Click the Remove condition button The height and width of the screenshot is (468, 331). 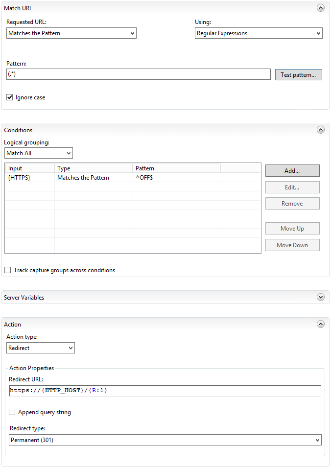click(x=292, y=204)
